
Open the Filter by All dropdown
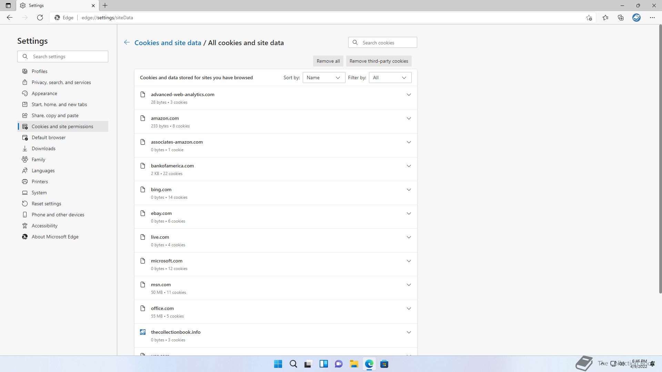[390, 77]
